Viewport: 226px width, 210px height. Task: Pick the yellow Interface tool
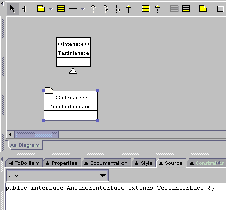[x=145, y=9]
